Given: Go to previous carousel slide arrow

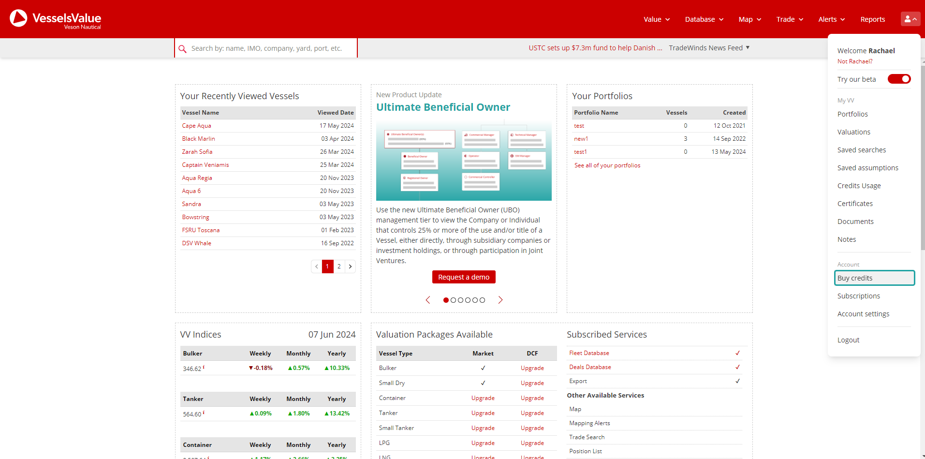Looking at the screenshot, I should tap(428, 300).
